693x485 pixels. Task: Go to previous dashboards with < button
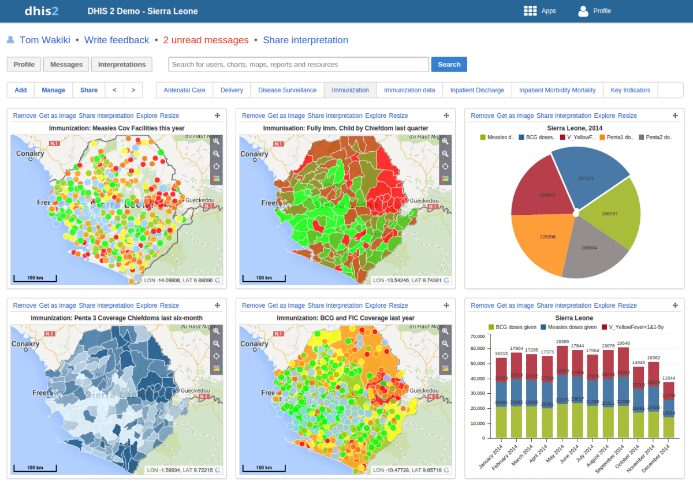[x=114, y=90]
